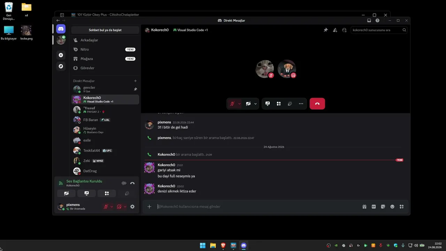Viewport: 446px width, 251px height.
Task: Toggle camera in the voice connection panel
Action: coord(67,193)
